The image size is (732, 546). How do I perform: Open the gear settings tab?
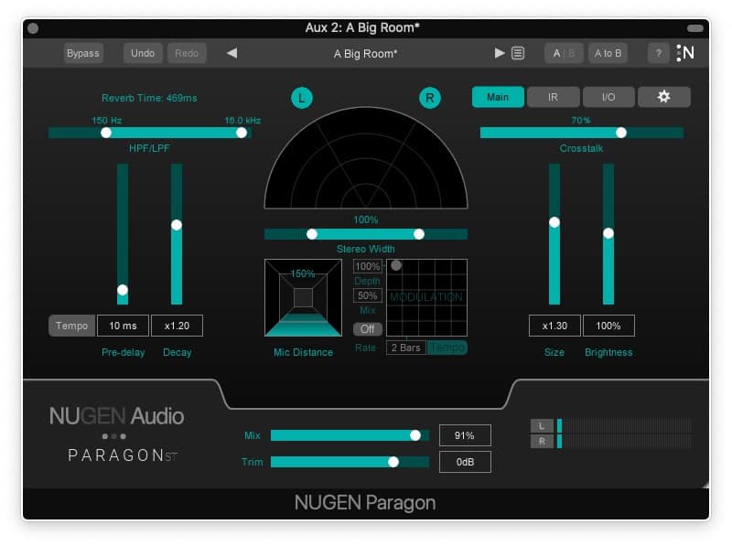tap(664, 97)
